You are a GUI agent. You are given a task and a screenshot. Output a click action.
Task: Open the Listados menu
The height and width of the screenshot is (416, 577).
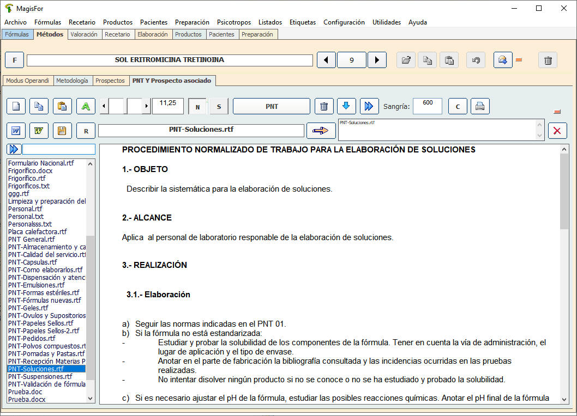click(x=270, y=22)
